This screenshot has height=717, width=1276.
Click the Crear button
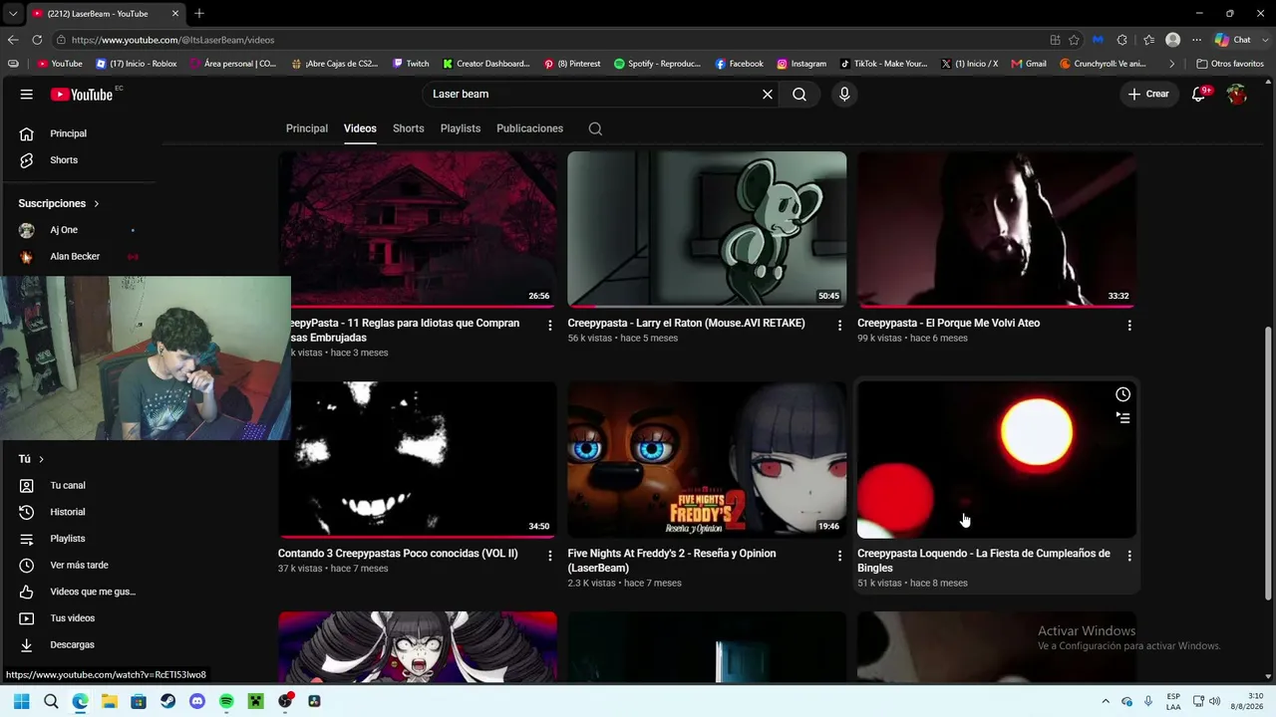[x=1148, y=94]
